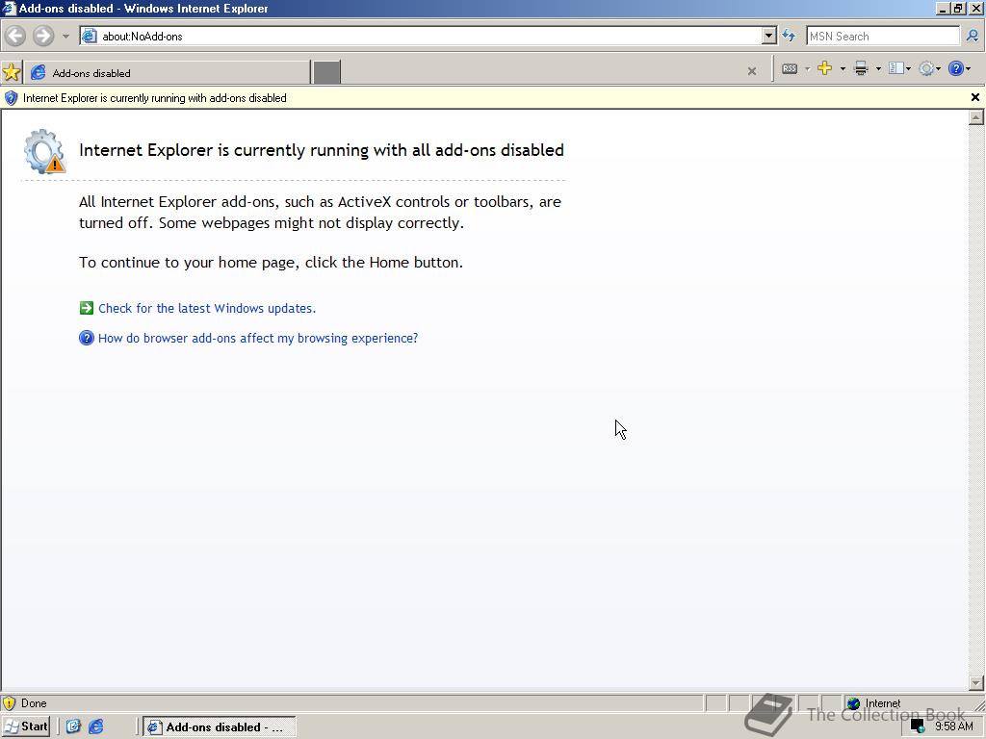Click the system tray monitor icon
The height and width of the screenshot is (739, 986).
click(x=918, y=727)
